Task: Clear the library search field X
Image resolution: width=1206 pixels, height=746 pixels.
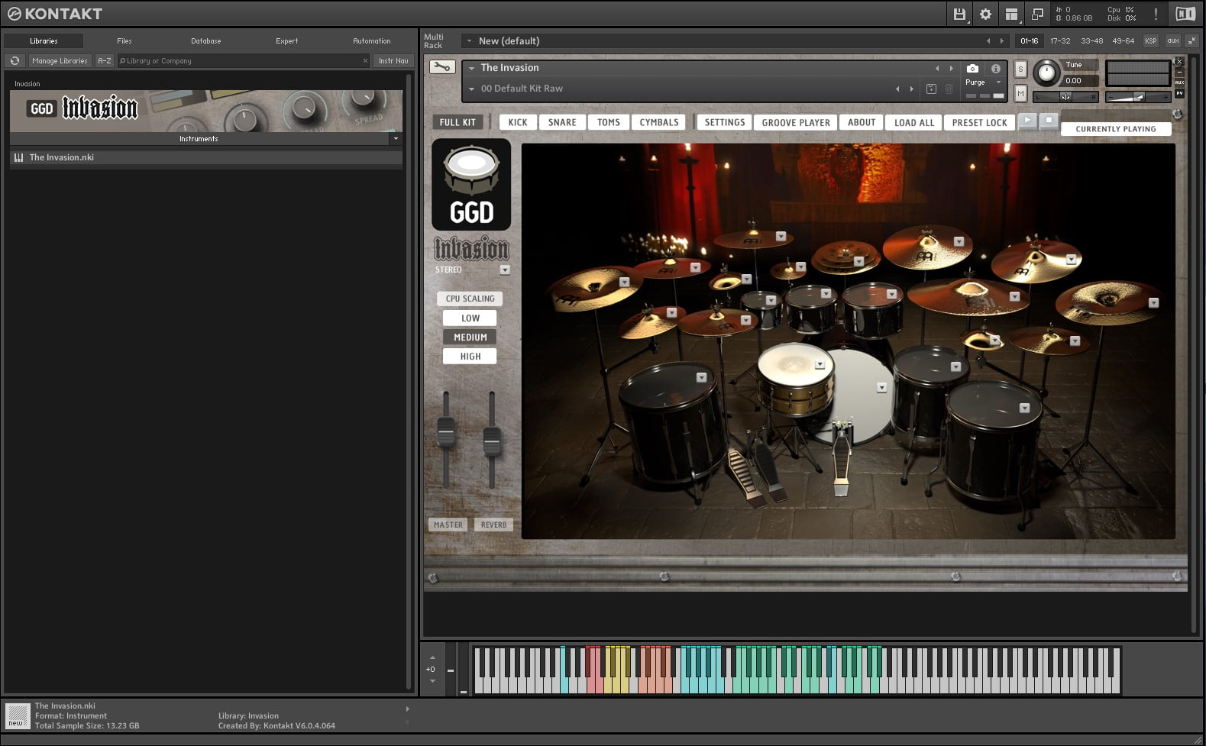Action: [365, 60]
